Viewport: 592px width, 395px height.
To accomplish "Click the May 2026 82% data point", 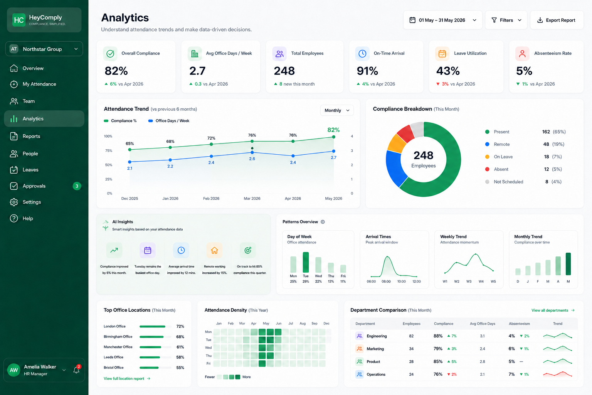I will click(333, 137).
